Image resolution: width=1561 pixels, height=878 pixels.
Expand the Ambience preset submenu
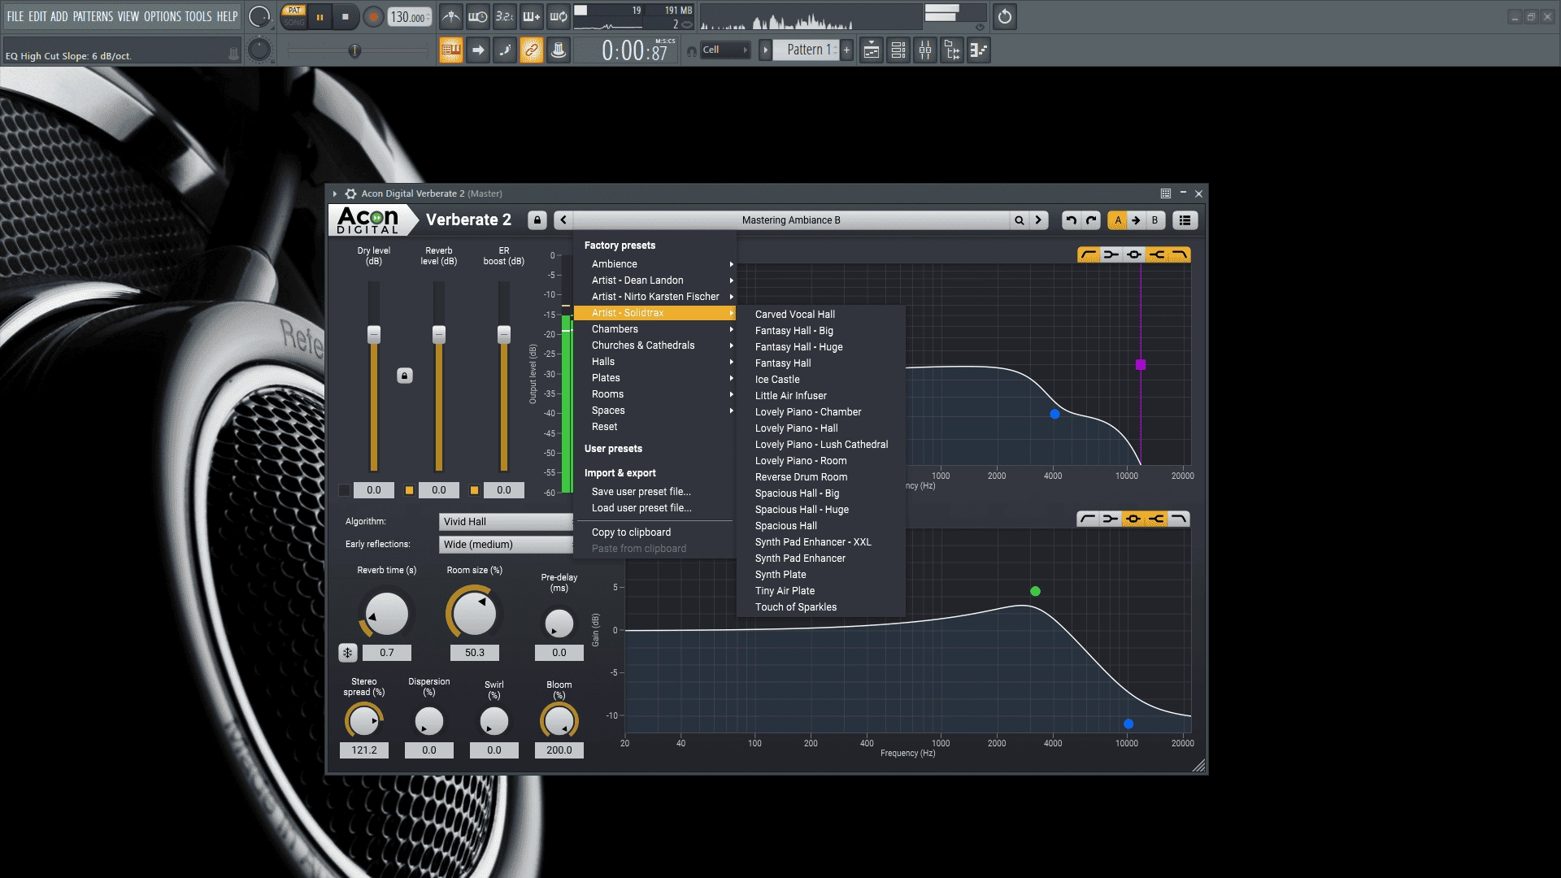point(654,264)
